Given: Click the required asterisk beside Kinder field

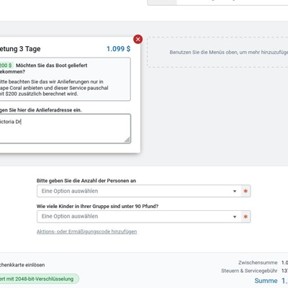Looking at the screenshot, I should pos(246,217).
